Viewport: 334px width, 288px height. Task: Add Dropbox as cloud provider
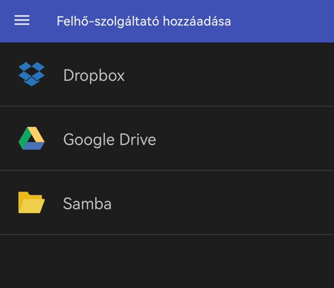coord(167,74)
